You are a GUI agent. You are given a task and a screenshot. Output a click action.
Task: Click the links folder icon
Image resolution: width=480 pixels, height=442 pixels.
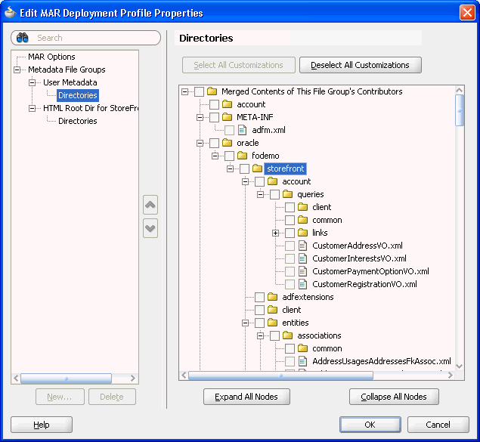pyautogui.click(x=303, y=233)
